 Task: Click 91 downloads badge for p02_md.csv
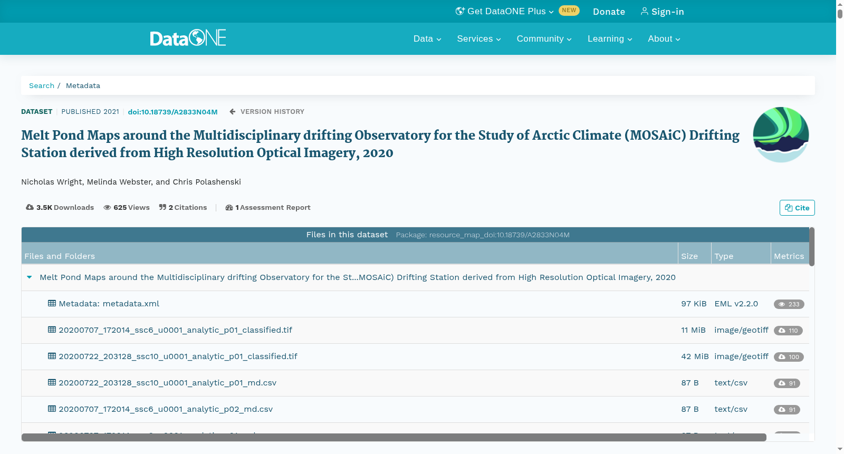(x=787, y=410)
